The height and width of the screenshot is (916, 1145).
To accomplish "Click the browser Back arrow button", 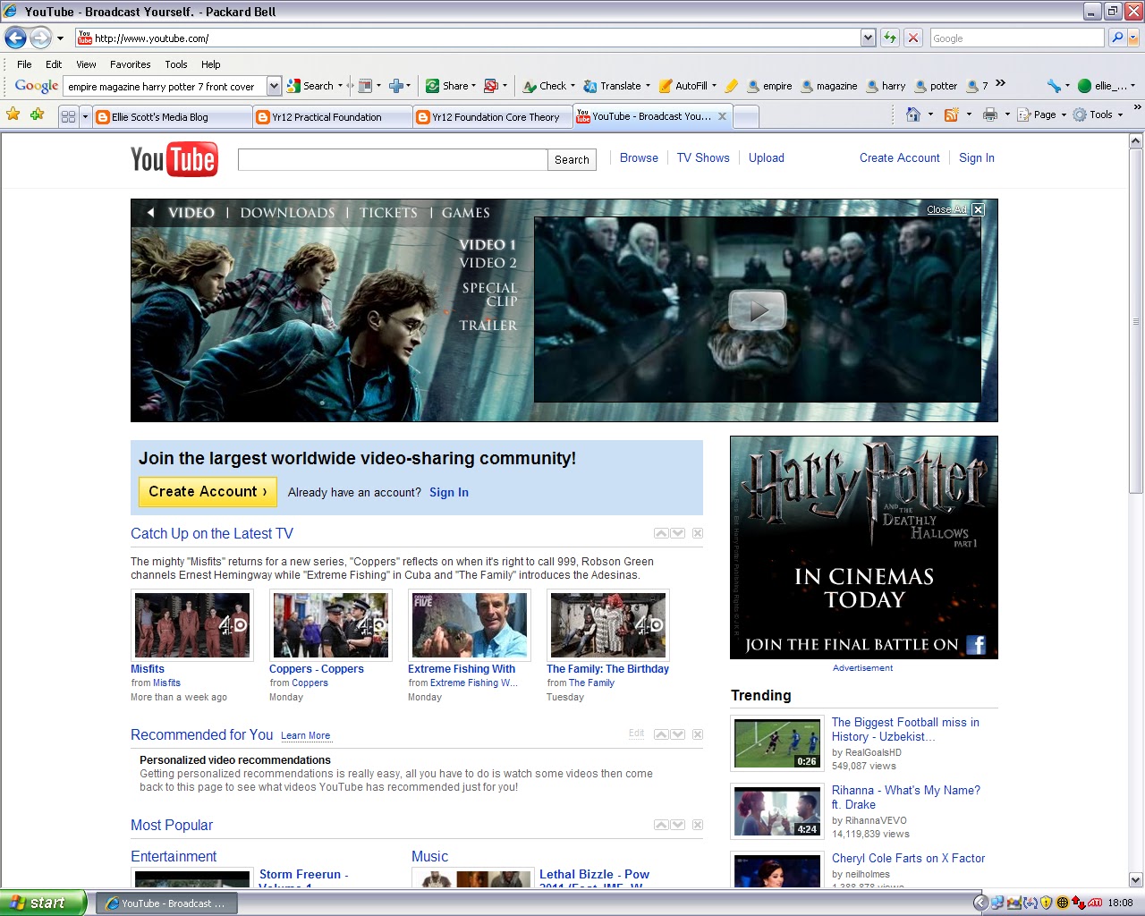I will tap(15, 38).
